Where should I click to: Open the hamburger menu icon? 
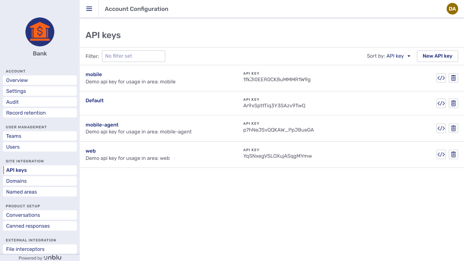pyautogui.click(x=89, y=9)
